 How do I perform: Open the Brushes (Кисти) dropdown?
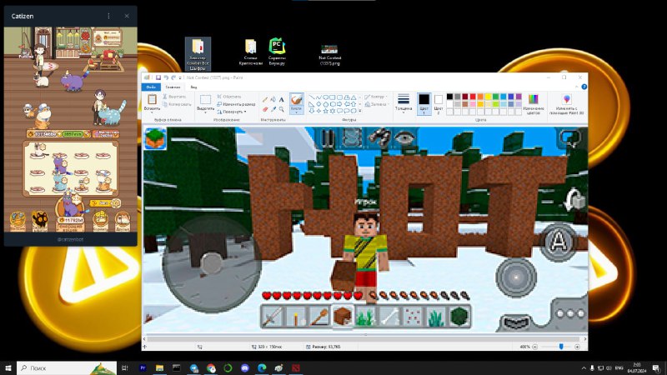(x=297, y=112)
